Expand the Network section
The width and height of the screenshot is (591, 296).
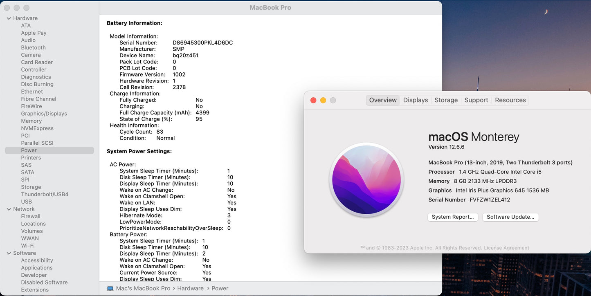click(x=9, y=209)
